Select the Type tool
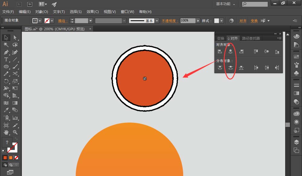 tap(6, 60)
